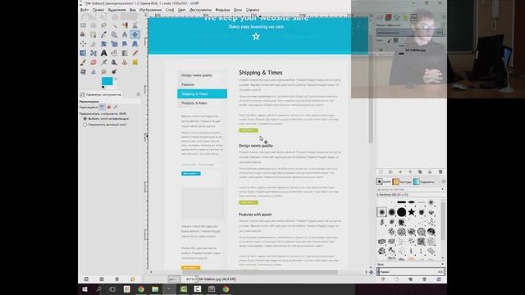Select the Eraser tool
This screenshot has width=525, height=295.
[94, 62]
